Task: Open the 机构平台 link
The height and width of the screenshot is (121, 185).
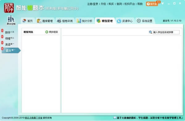Action: coord(129,4)
